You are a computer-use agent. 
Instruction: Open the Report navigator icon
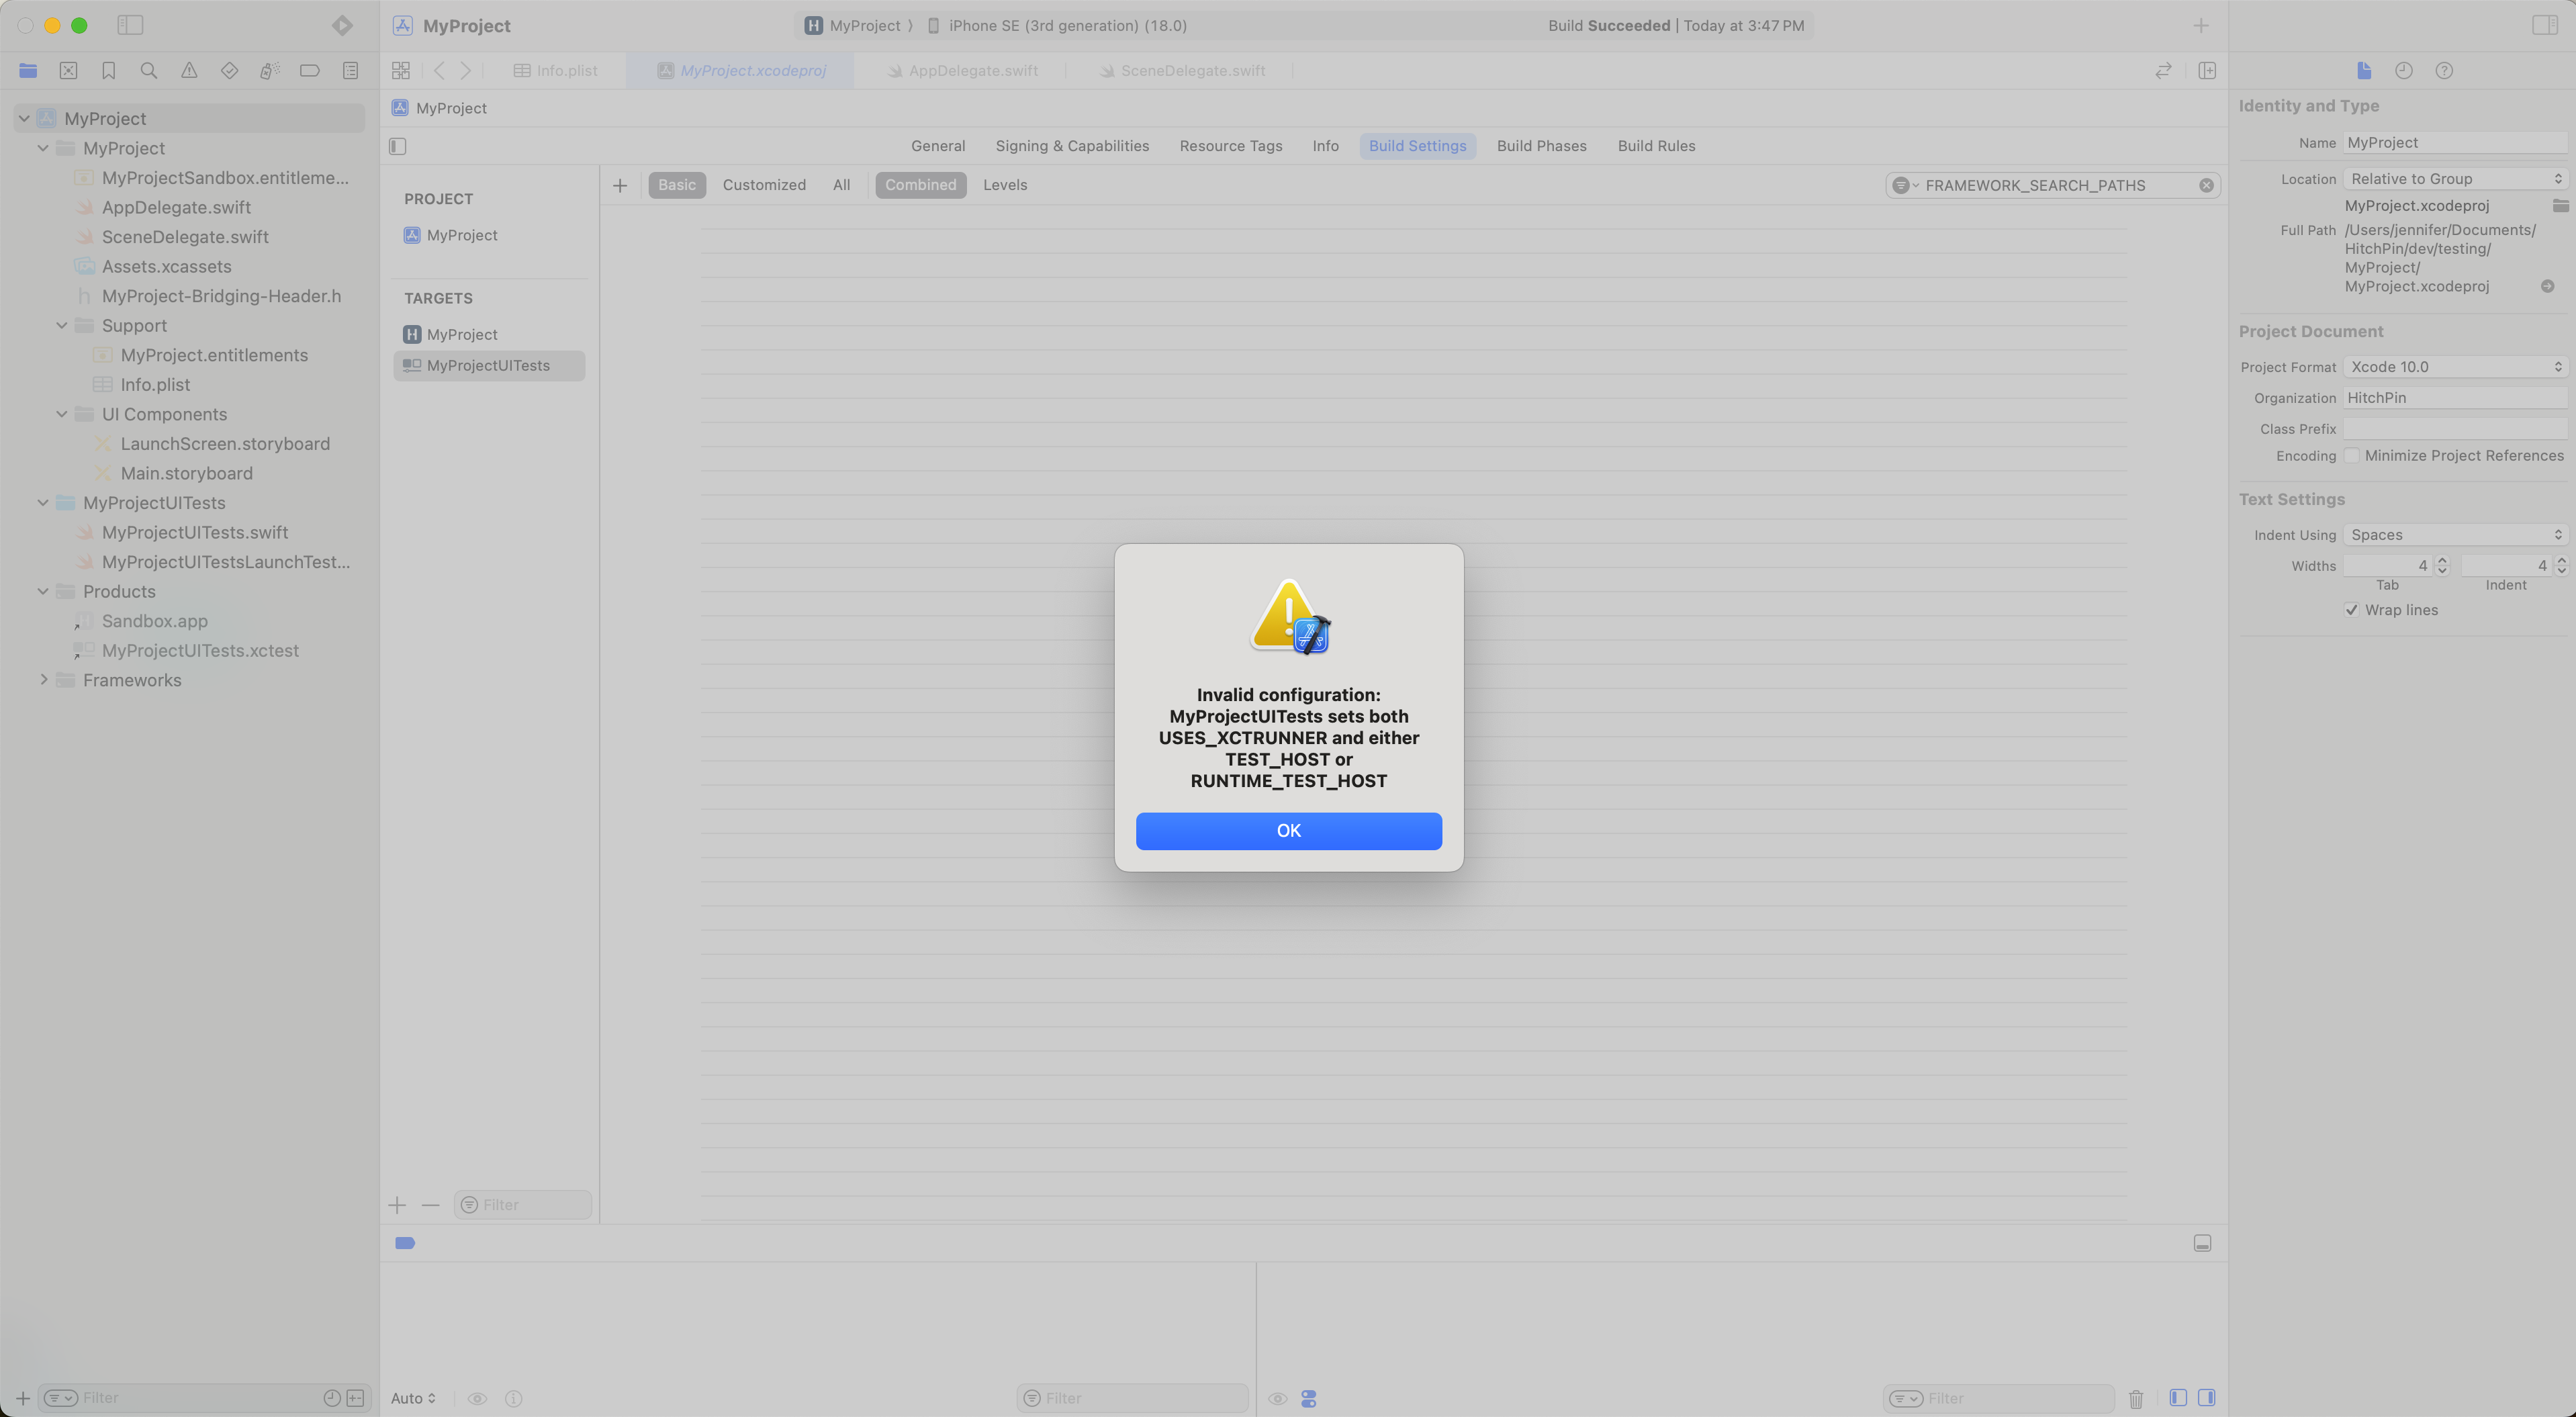click(x=350, y=70)
